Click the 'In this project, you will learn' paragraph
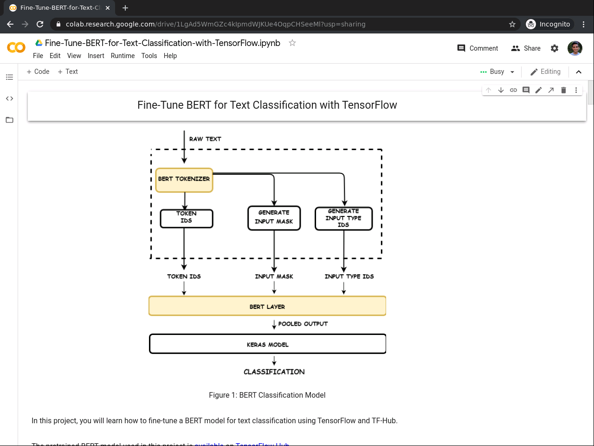This screenshot has height=446, width=594. tap(214, 420)
